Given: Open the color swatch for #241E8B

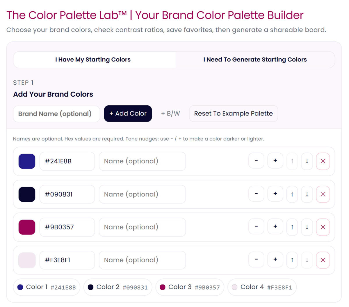Looking at the screenshot, I should [x=26, y=161].
